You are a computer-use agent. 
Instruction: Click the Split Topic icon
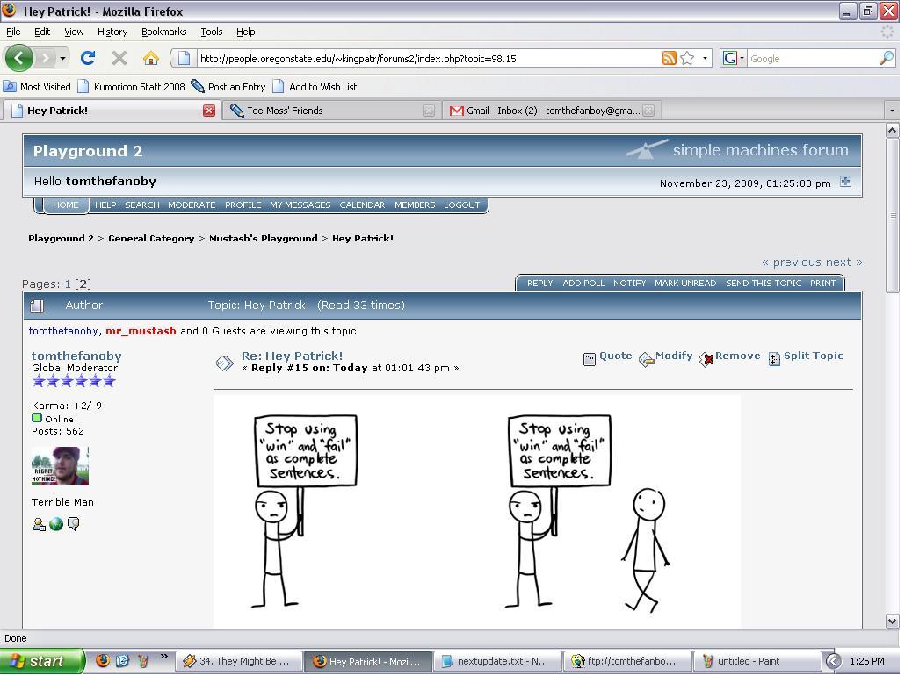[x=774, y=358]
